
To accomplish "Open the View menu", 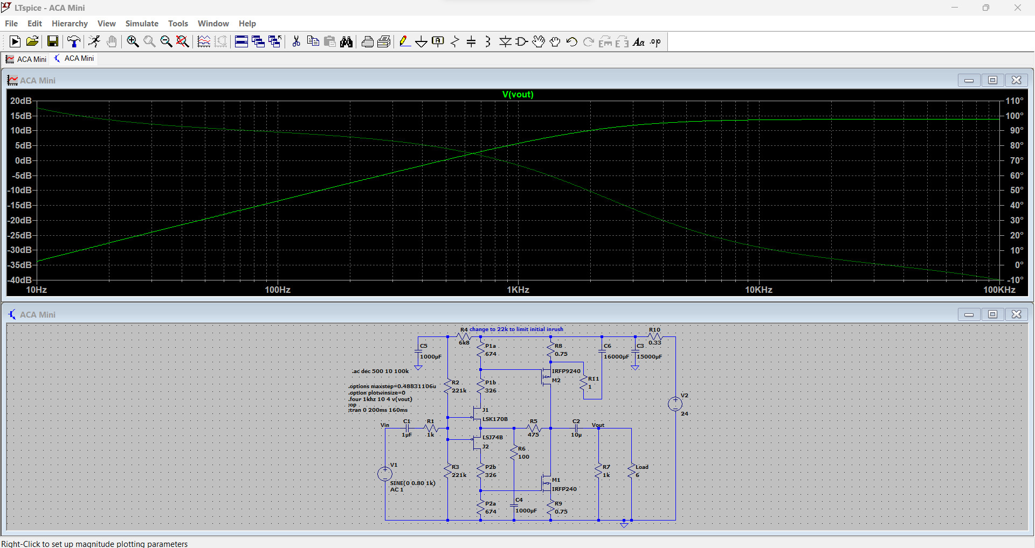I will (107, 24).
